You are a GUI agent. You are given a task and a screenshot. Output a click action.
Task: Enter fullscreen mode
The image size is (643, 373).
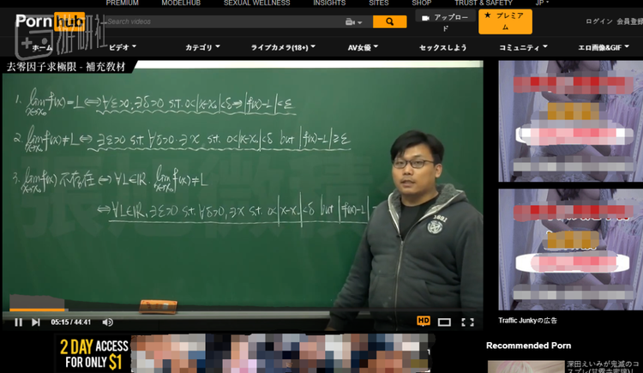click(467, 322)
